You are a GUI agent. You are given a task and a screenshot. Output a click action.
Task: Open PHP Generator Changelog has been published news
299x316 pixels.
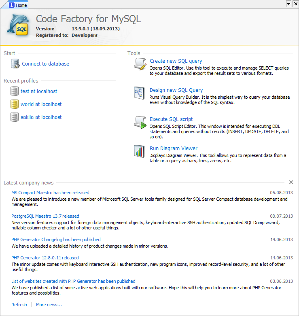[x=56, y=240]
